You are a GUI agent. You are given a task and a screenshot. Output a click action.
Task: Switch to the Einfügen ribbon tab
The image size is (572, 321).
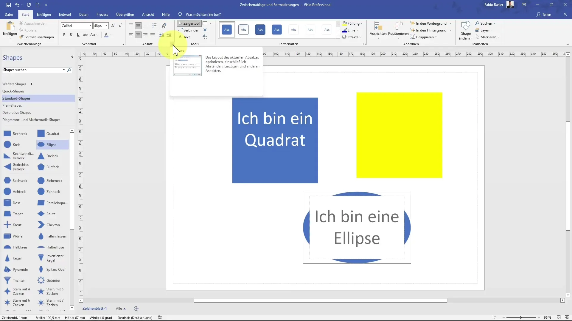tap(44, 14)
